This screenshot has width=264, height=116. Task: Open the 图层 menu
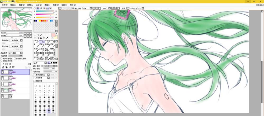tap(30, 5)
